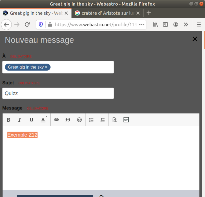Toggle bold formatting in message editor

9,120
